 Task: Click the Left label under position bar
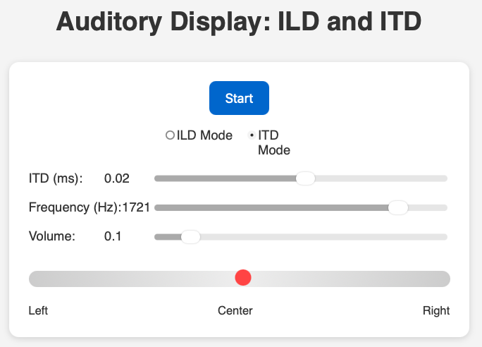pos(38,311)
